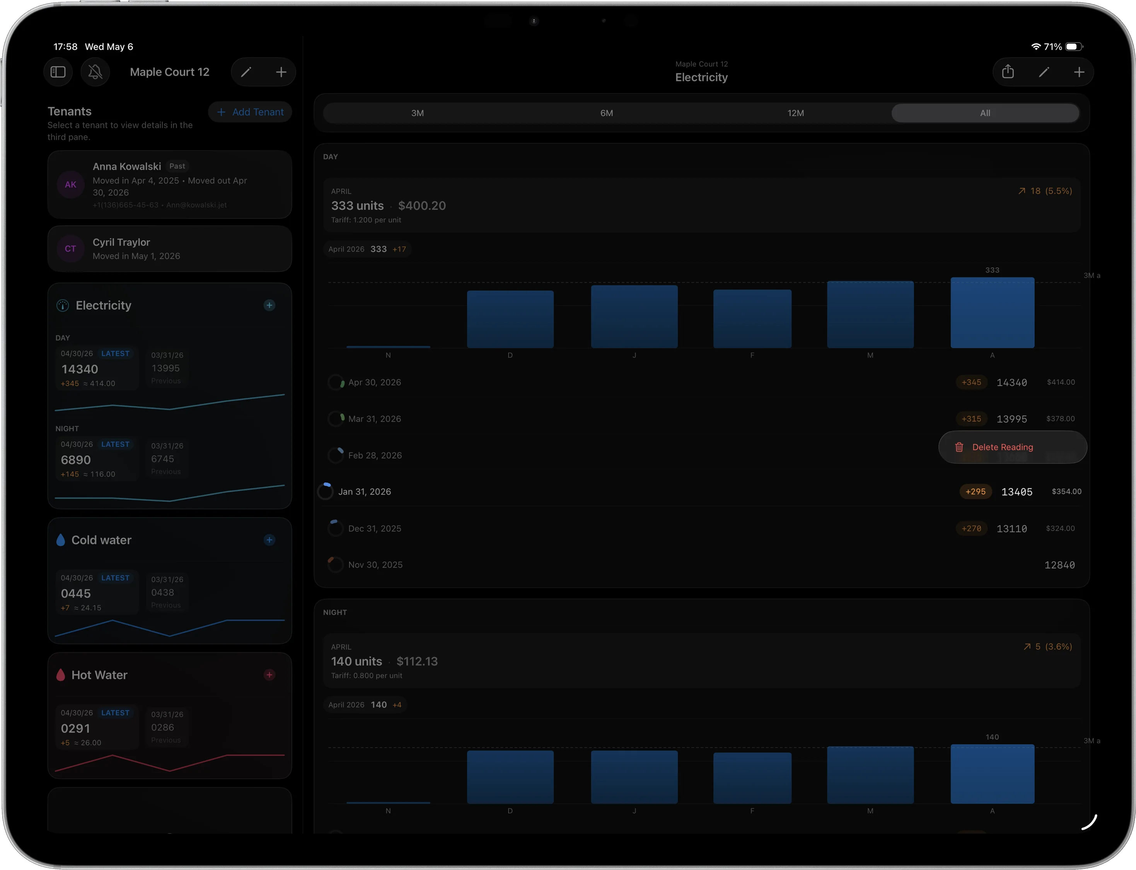This screenshot has height=870, width=1136.
Task: Click the progress ring beside Feb 28, 2026
Action: click(336, 455)
